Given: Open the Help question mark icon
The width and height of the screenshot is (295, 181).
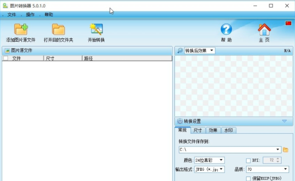Looking at the screenshot, I should click(226, 29).
